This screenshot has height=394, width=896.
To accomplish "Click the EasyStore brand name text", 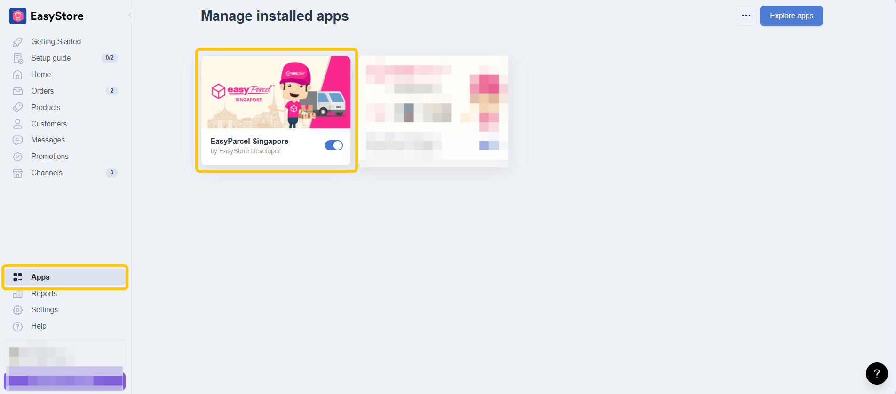I will pyautogui.click(x=57, y=16).
